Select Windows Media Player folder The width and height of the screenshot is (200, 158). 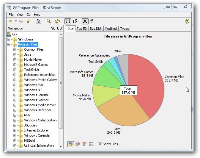pos(40,105)
